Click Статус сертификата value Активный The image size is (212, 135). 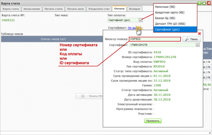[161, 90]
